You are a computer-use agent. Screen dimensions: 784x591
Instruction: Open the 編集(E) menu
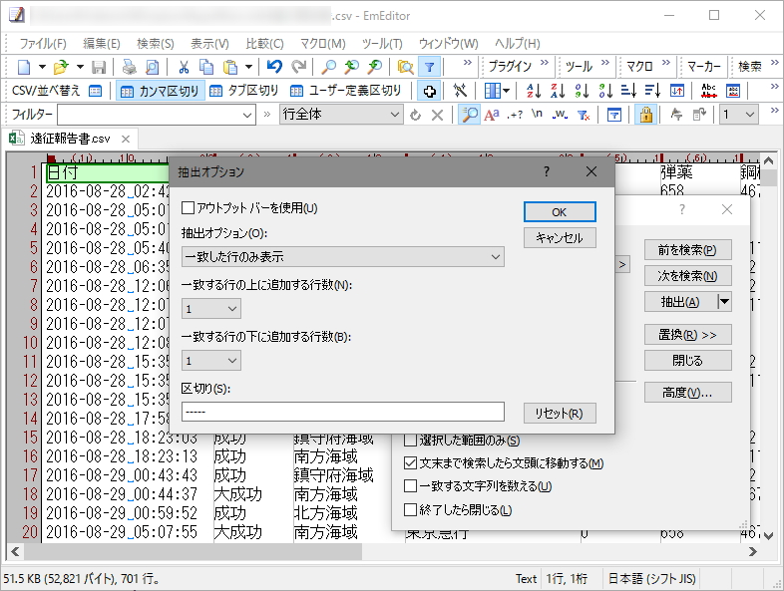pyautogui.click(x=102, y=44)
